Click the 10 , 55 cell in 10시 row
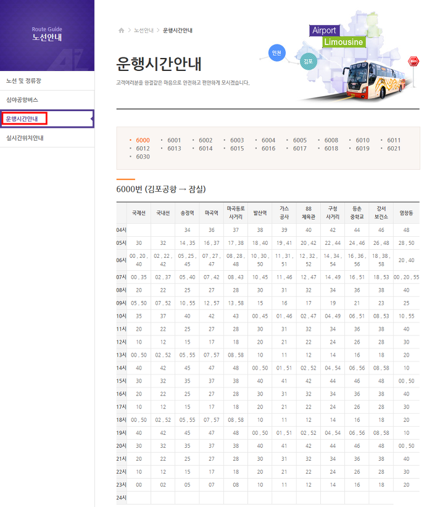The image size is (432, 507). click(406, 316)
